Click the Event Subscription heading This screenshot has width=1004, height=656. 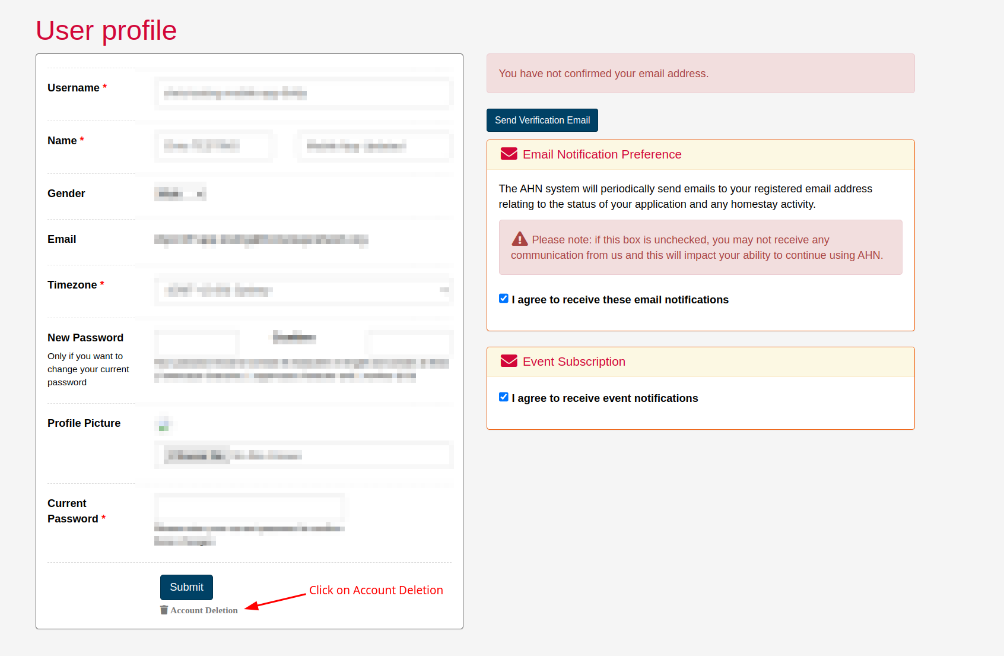(574, 362)
